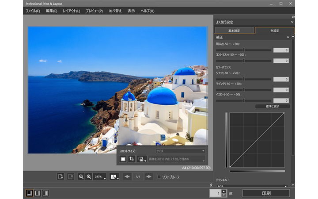Click the zoom in magnifier icon

[89, 176]
